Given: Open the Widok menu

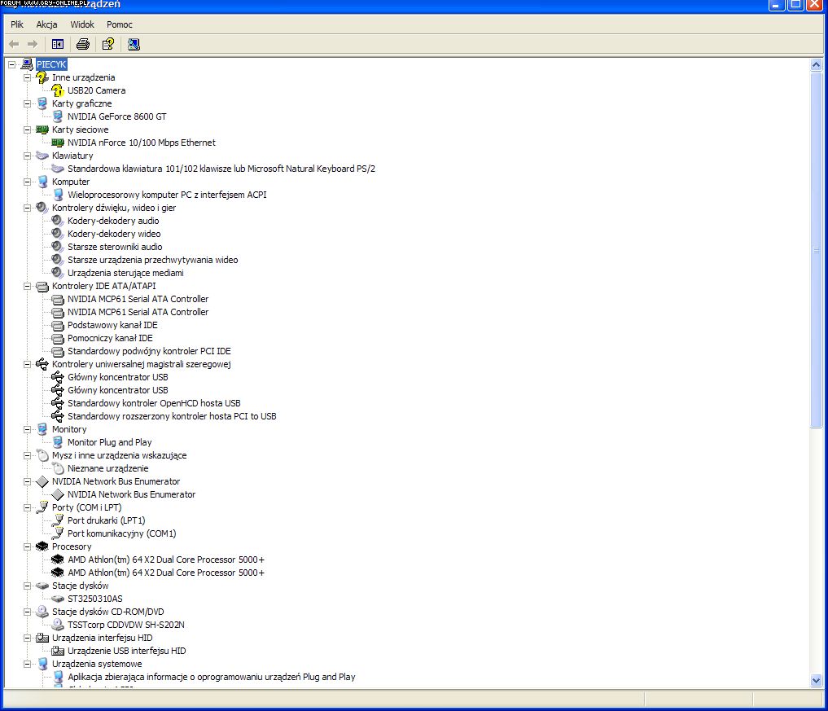Looking at the screenshot, I should tap(82, 24).
